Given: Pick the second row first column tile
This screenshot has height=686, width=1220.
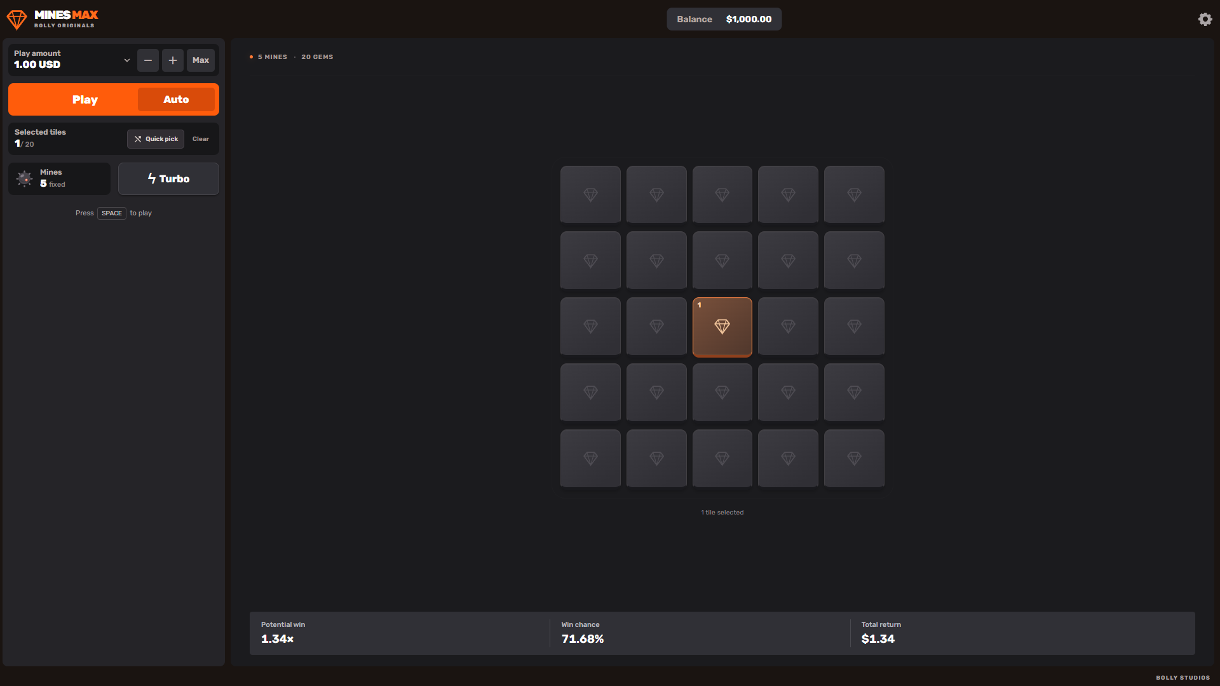Looking at the screenshot, I should [x=590, y=260].
